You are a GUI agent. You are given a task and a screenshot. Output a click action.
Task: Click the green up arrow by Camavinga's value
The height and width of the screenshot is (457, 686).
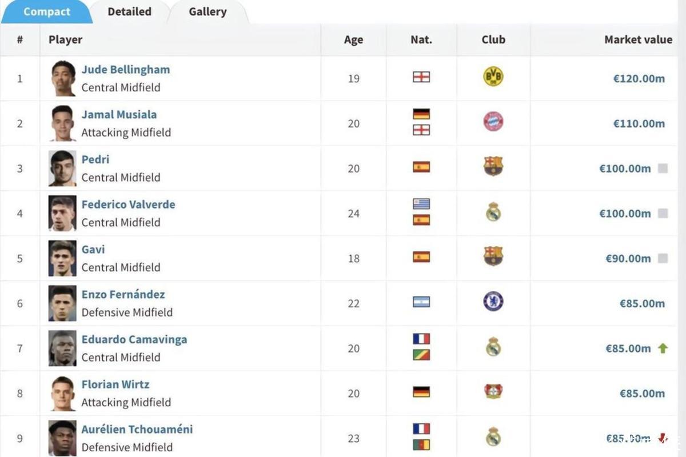663,348
